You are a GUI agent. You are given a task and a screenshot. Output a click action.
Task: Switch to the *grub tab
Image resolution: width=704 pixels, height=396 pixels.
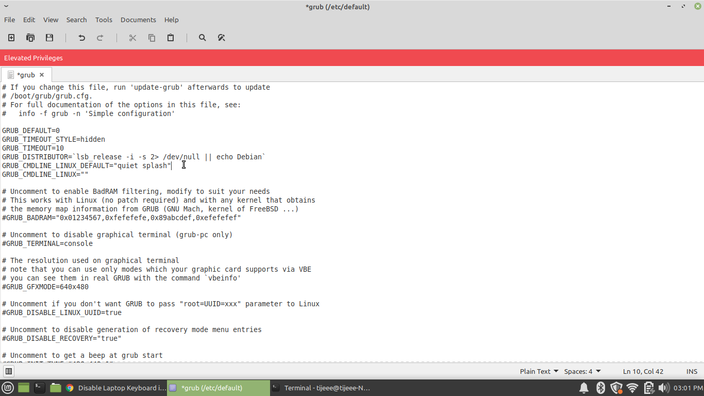point(26,74)
